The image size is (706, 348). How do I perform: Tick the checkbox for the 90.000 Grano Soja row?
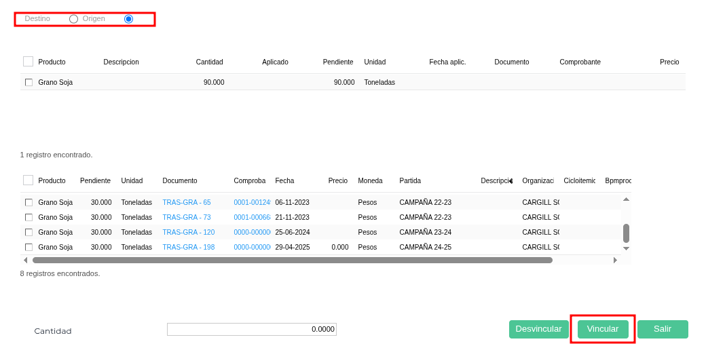point(29,82)
